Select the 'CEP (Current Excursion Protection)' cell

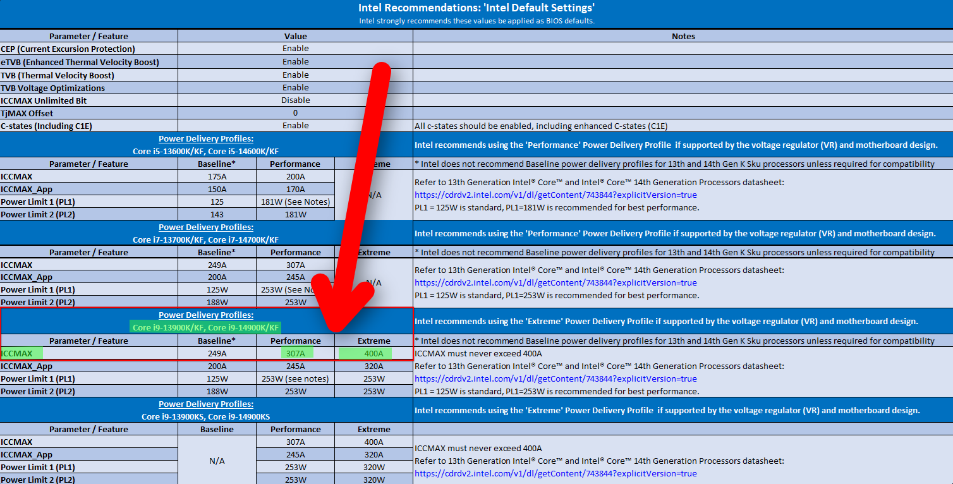coord(88,49)
